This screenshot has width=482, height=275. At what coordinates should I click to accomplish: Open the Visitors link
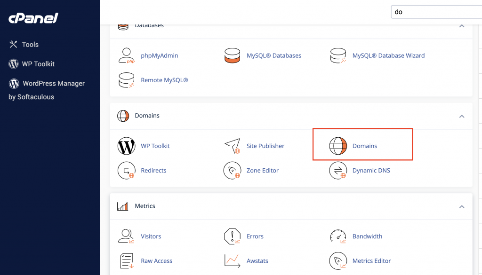(151, 236)
